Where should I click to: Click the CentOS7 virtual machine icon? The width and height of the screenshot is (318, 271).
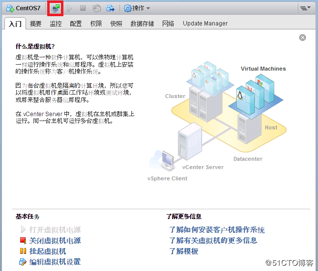click(10, 8)
